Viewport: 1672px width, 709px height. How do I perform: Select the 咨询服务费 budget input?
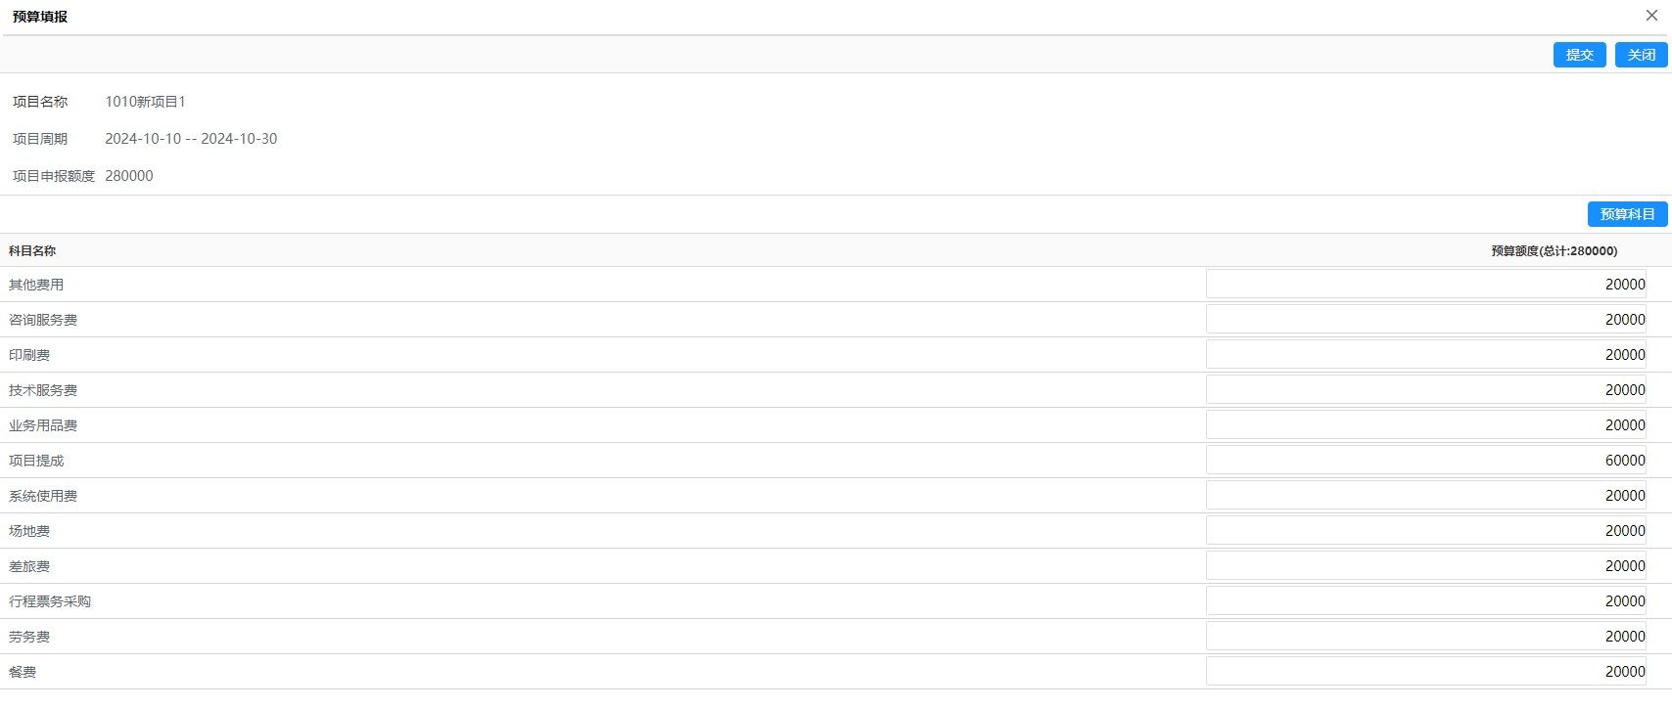1425,320
